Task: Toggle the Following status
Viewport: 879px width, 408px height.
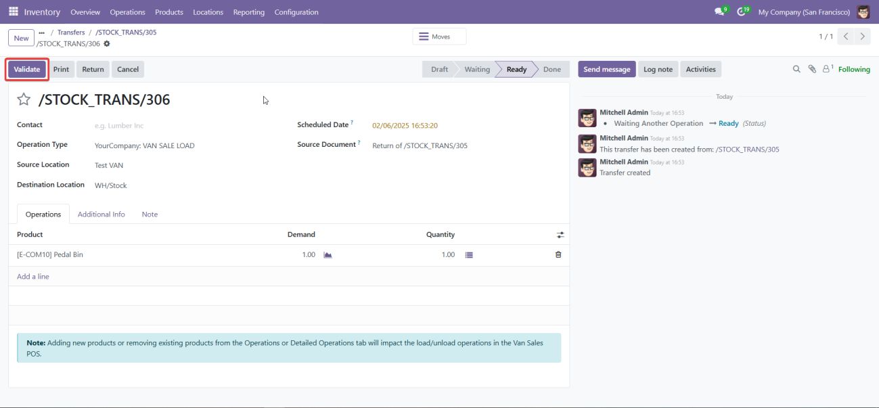Action: click(x=854, y=69)
